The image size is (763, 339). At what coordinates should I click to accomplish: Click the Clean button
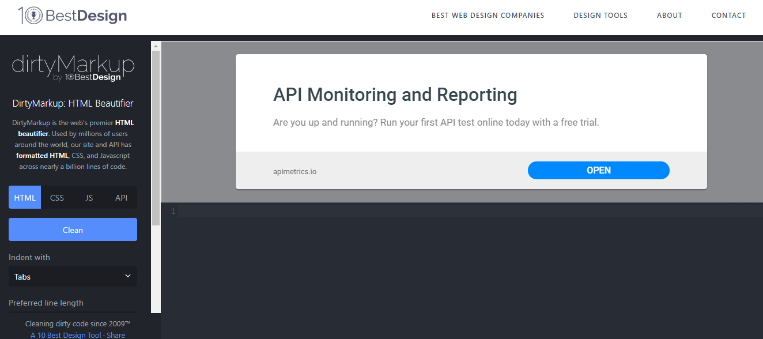pyautogui.click(x=73, y=229)
